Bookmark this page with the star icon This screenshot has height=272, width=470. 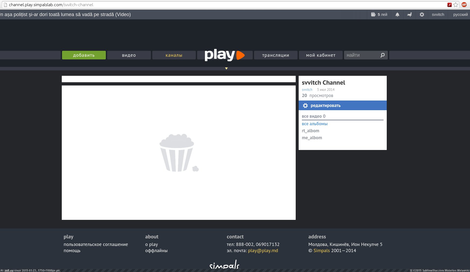pyautogui.click(x=456, y=5)
